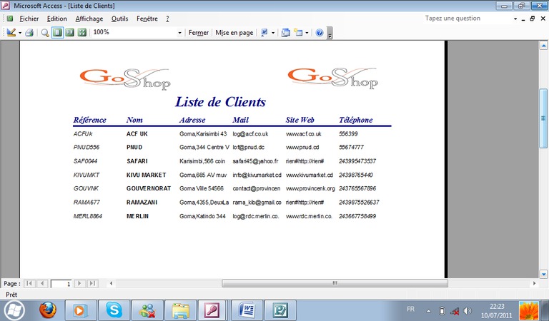Image resolution: width=549 pixels, height=321 pixels.
Task: Expand the zoom percentage dropdown
Action: point(180,33)
